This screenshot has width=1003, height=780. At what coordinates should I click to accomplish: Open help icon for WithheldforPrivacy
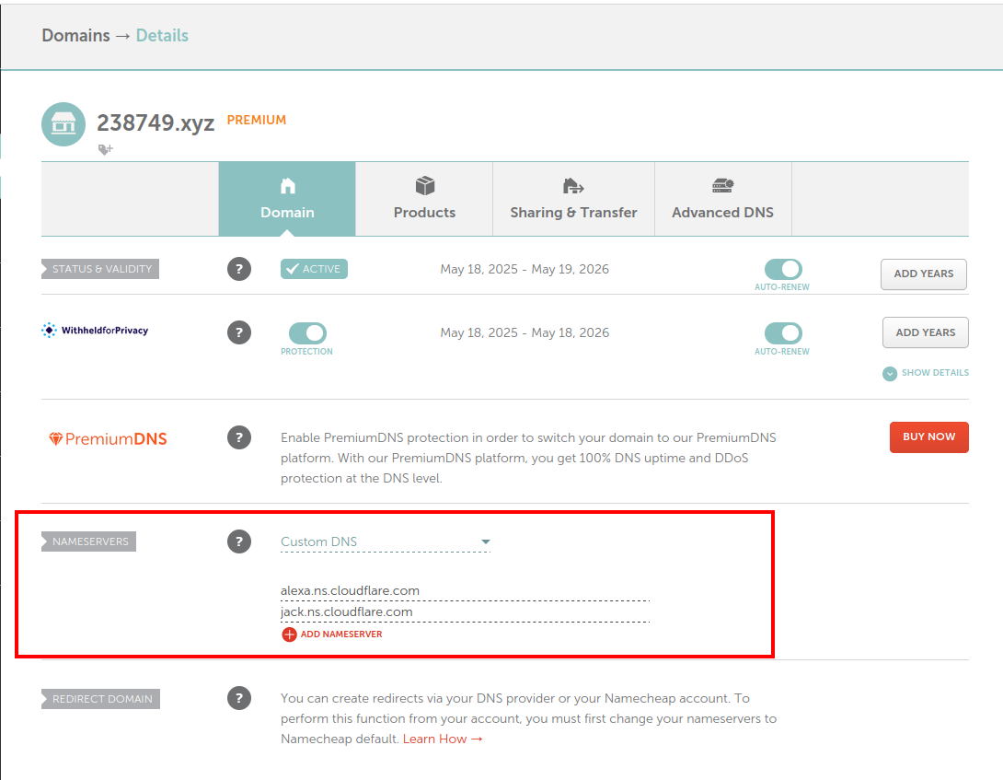(x=239, y=332)
